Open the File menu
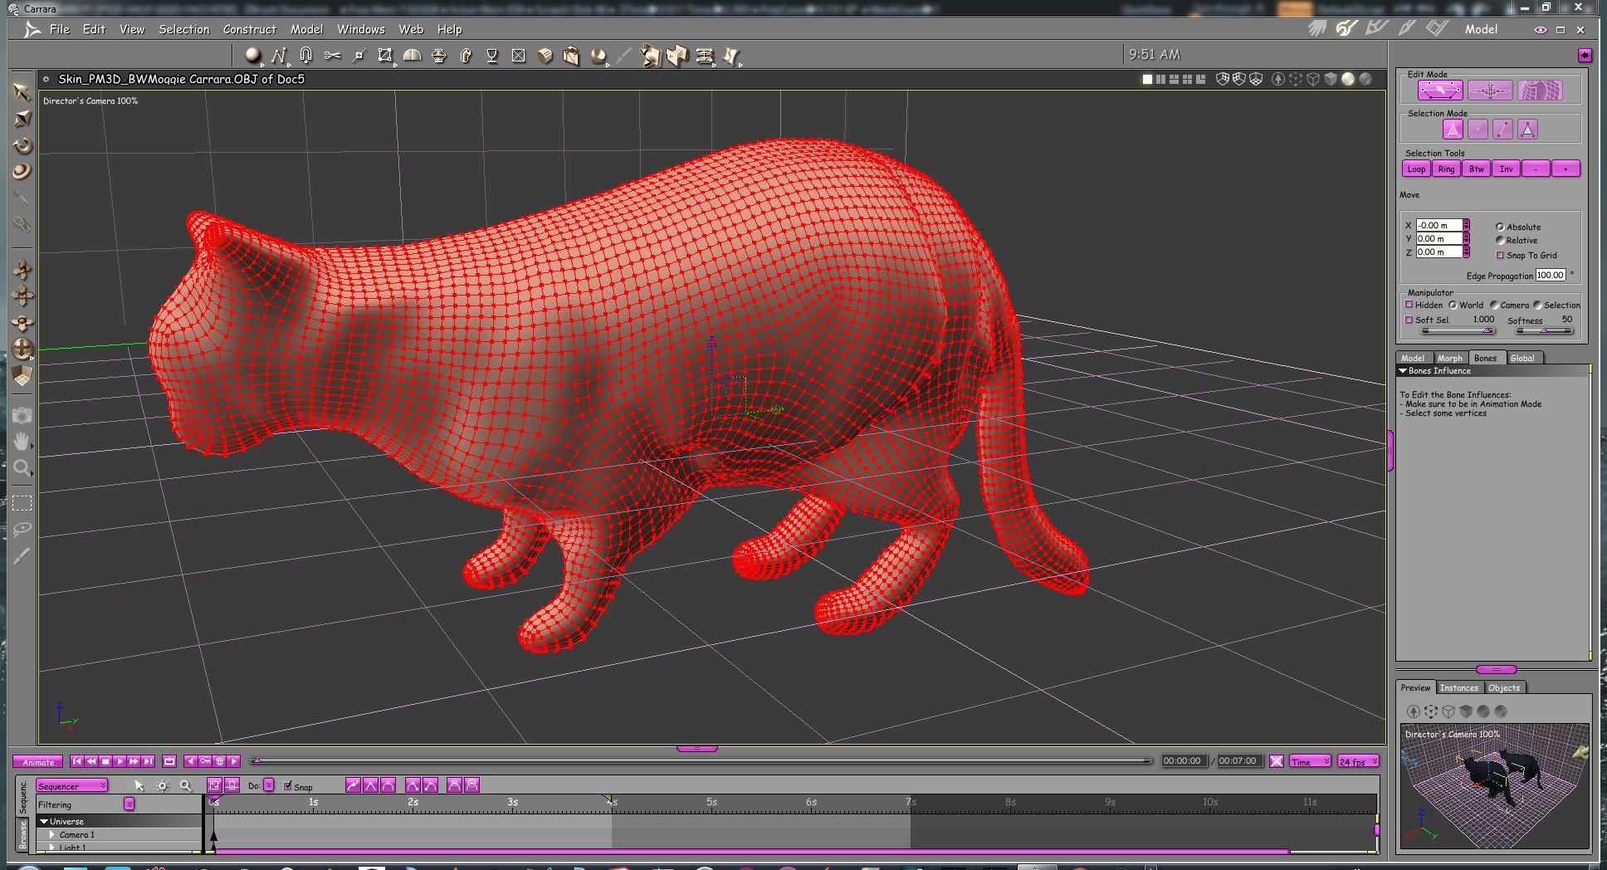The width and height of the screenshot is (1607, 870). tap(60, 29)
